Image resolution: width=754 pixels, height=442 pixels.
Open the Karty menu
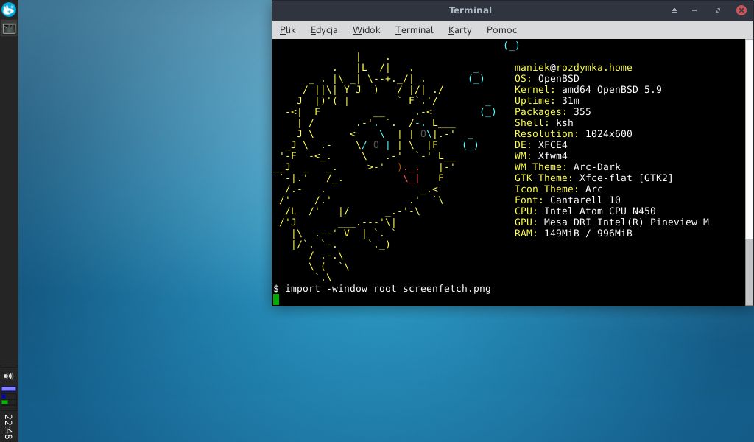point(459,29)
